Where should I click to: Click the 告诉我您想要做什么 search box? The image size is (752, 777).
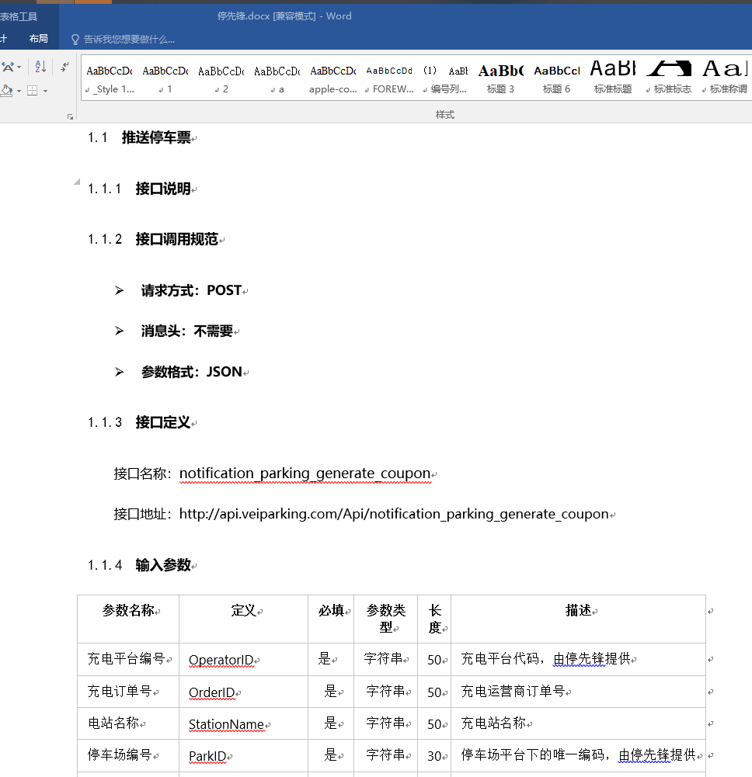click(124, 39)
